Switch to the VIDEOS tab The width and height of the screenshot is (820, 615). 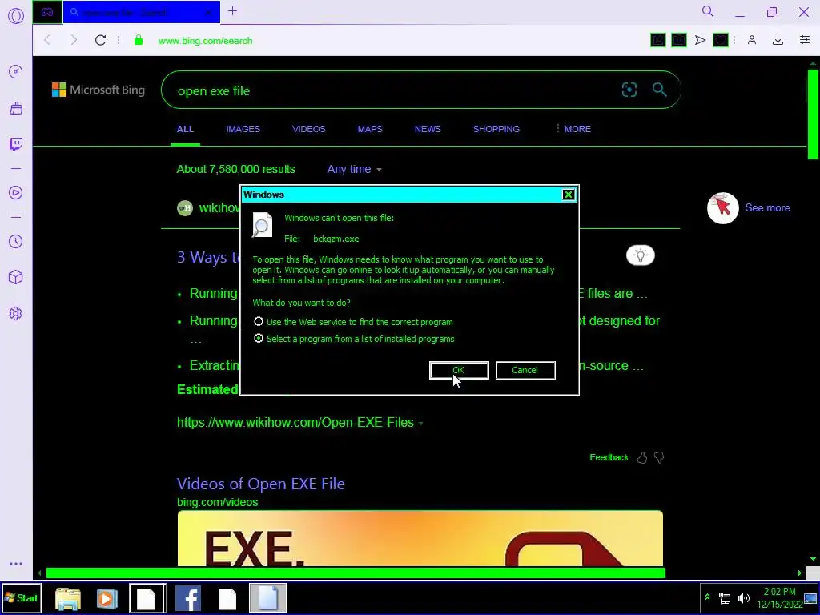point(308,129)
